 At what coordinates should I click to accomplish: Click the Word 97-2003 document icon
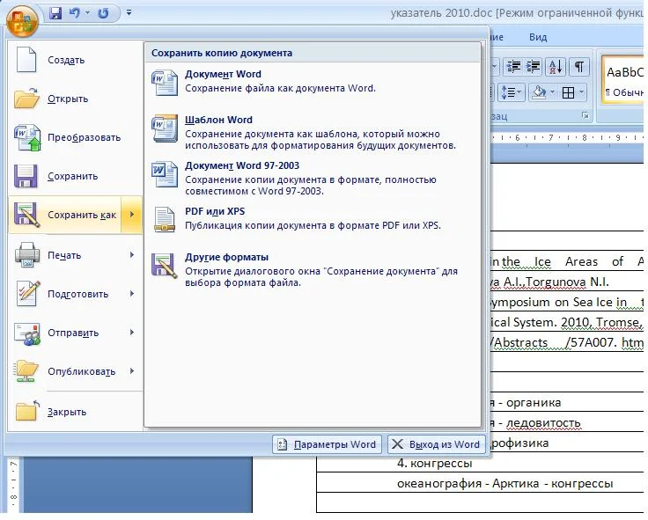tap(165, 174)
